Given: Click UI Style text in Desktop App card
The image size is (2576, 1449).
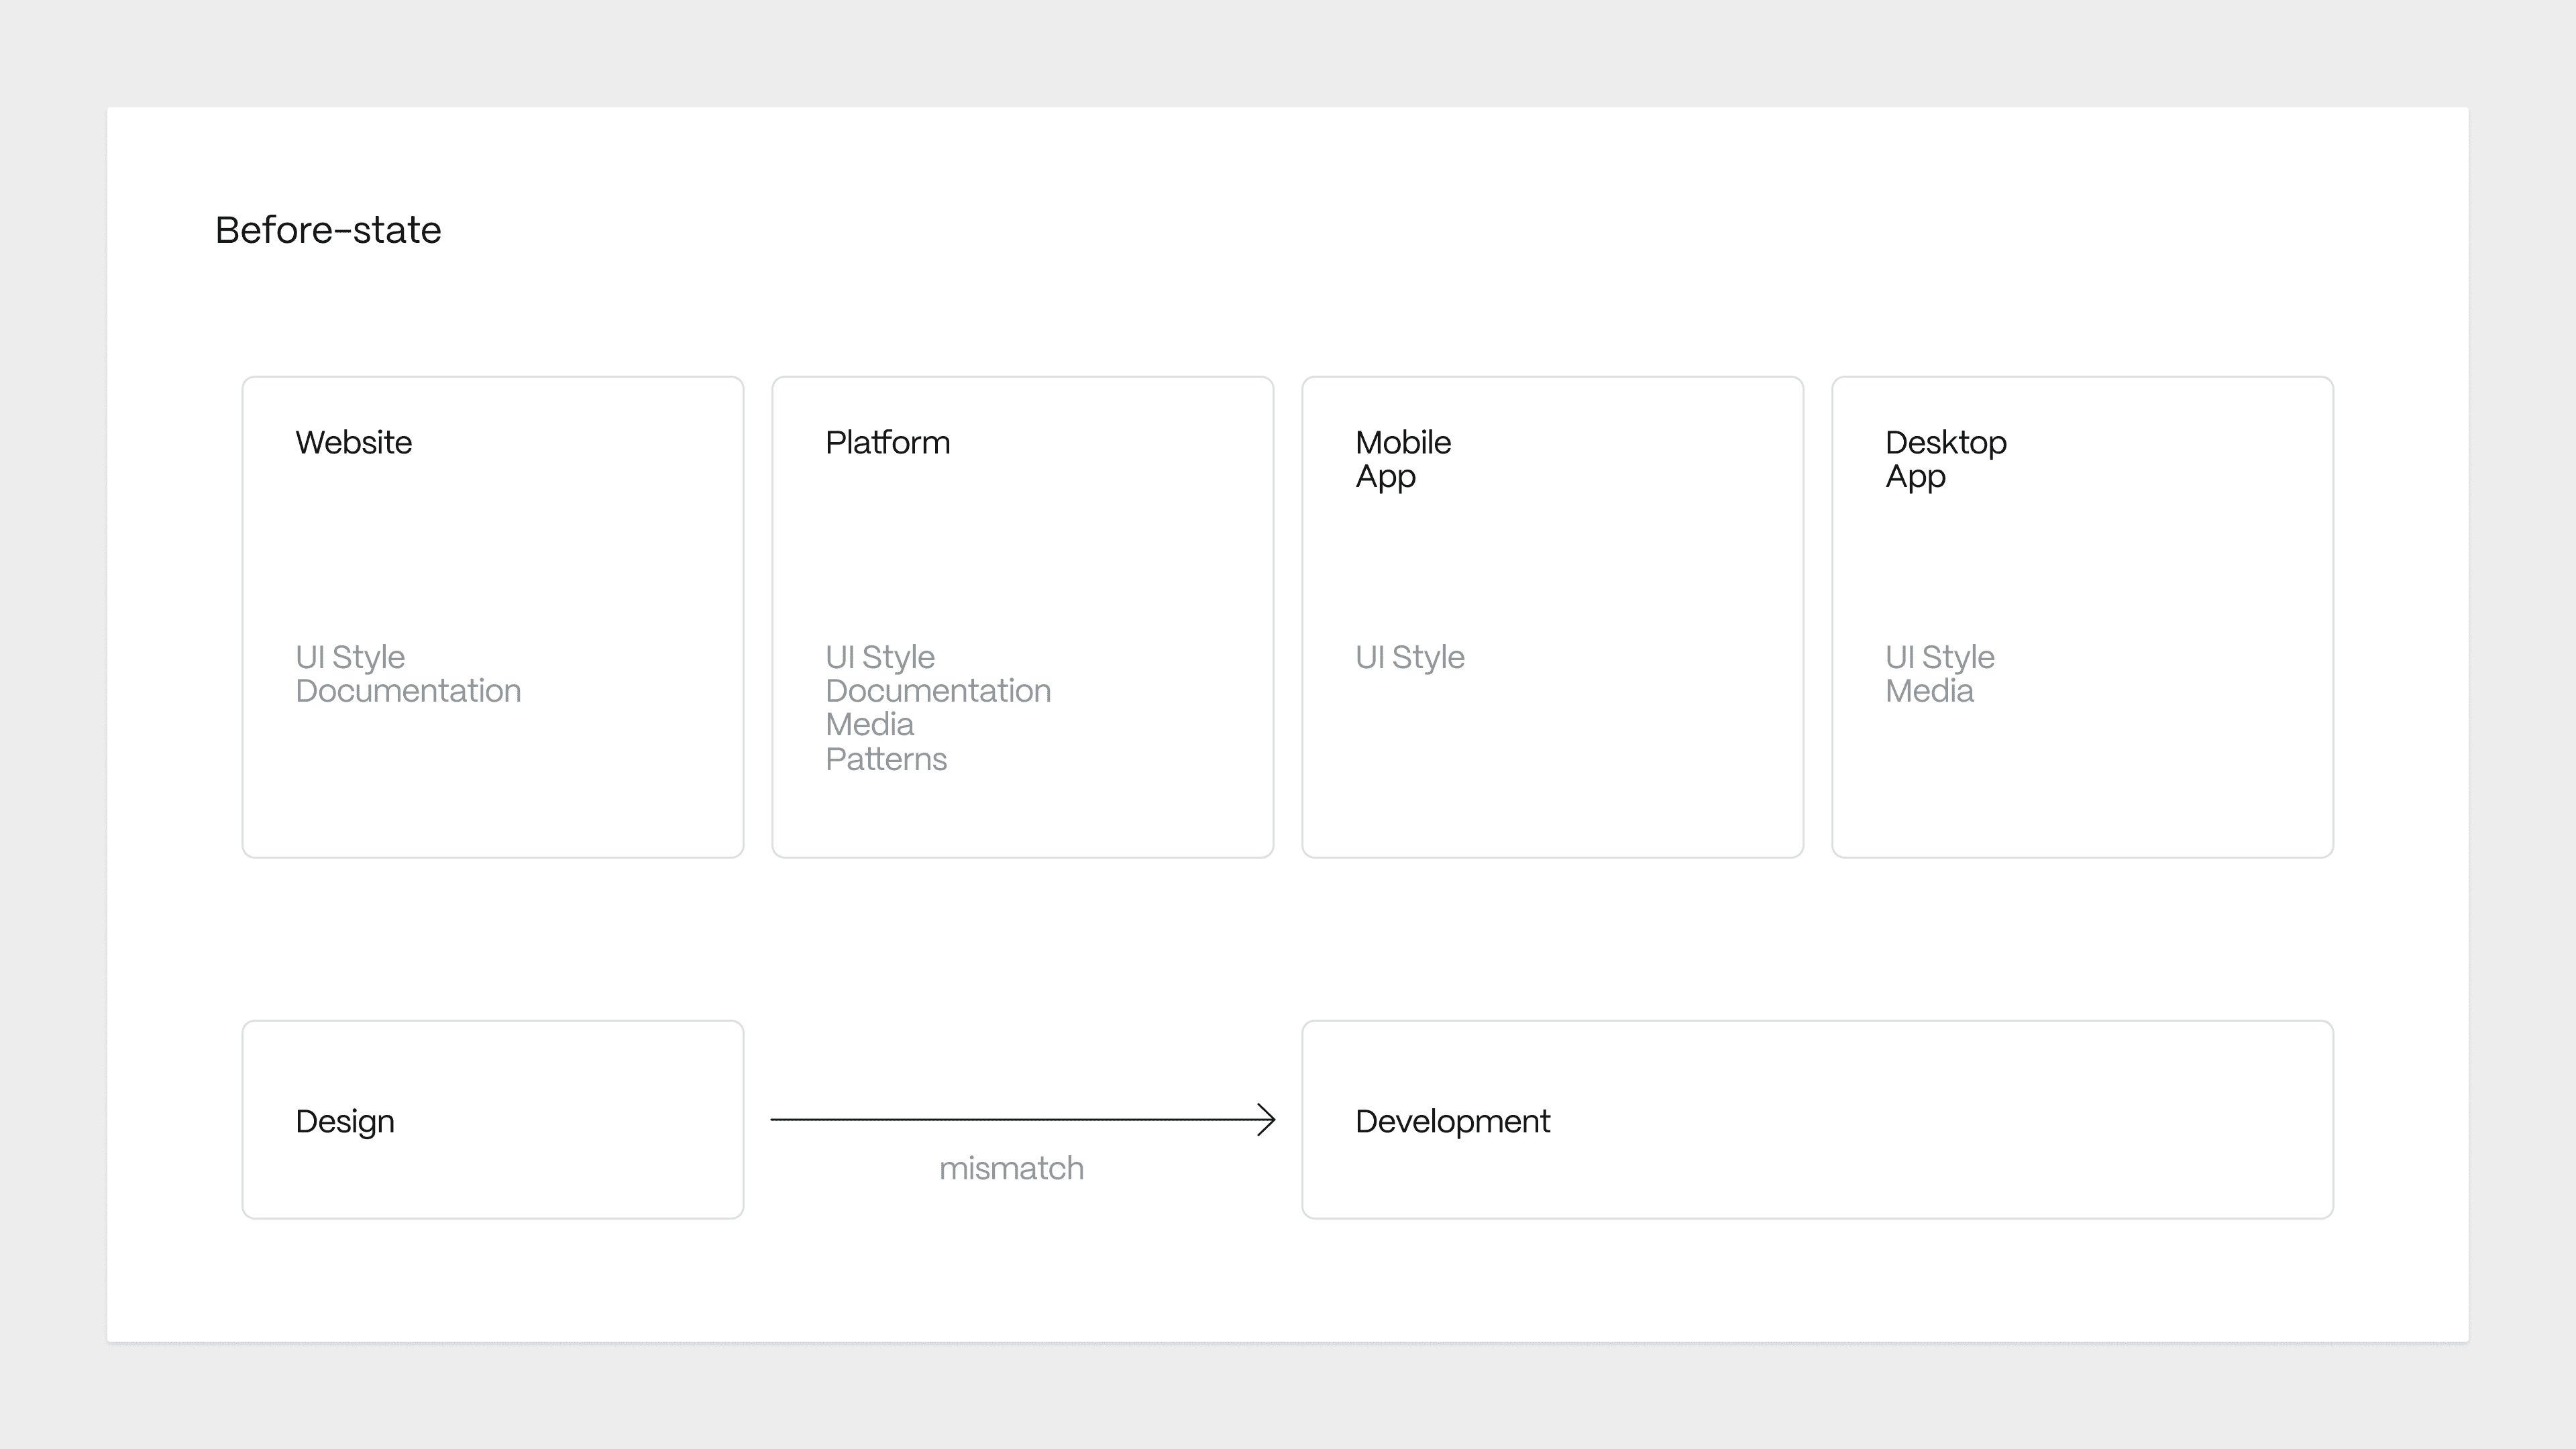Looking at the screenshot, I should [1940, 657].
